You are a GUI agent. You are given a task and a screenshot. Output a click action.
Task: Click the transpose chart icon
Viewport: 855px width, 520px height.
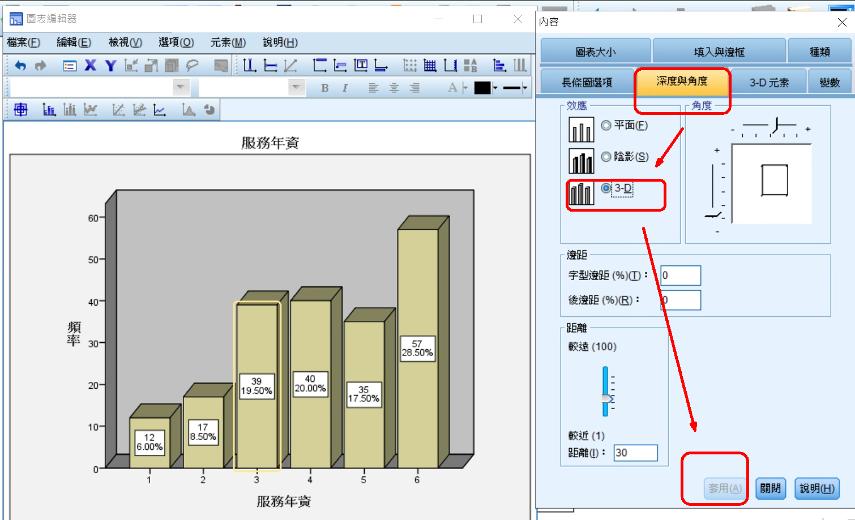499,66
